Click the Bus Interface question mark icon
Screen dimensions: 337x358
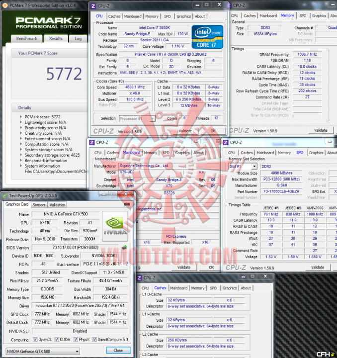(x=127, y=264)
